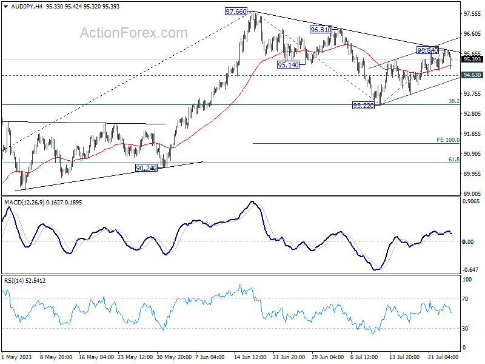Click the 23 May 12:00 time label
Viewport: 485px width, 364px height.
pos(135,357)
